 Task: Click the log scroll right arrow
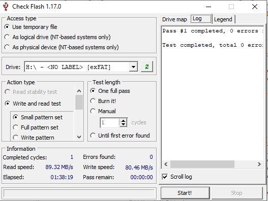point(259,164)
